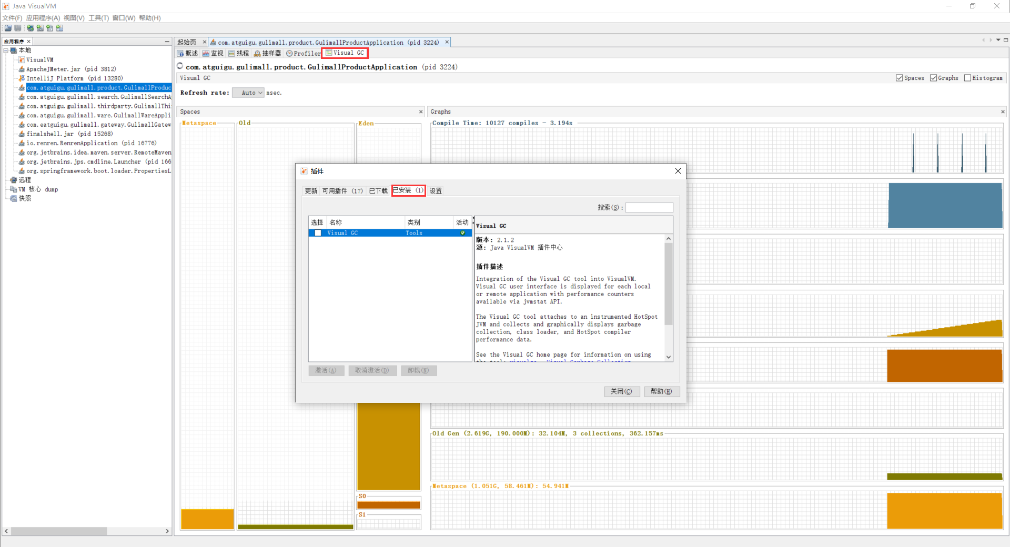Image resolution: width=1010 pixels, height=547 pixels.
Task: Click the 帮助(H) button in plugin dialog
Action: coord(661,391)
